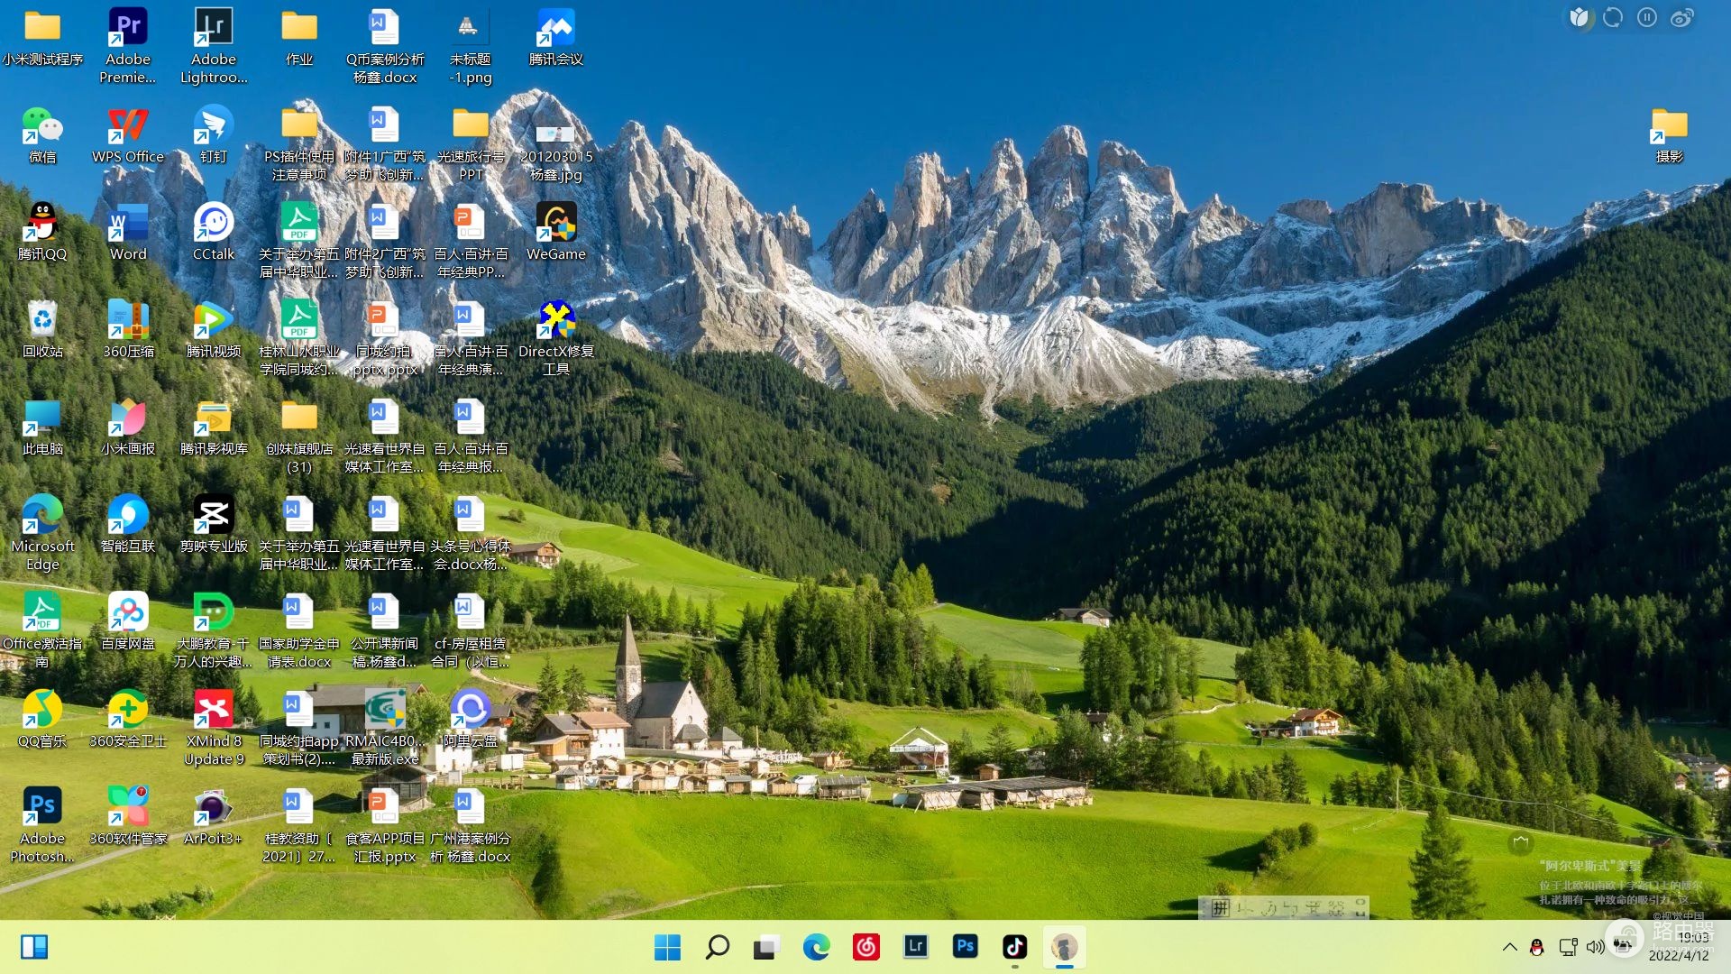Open ArPoit3+ desktop shortcut
This screenshot has height=974, width=1731.
click(214, 817)
